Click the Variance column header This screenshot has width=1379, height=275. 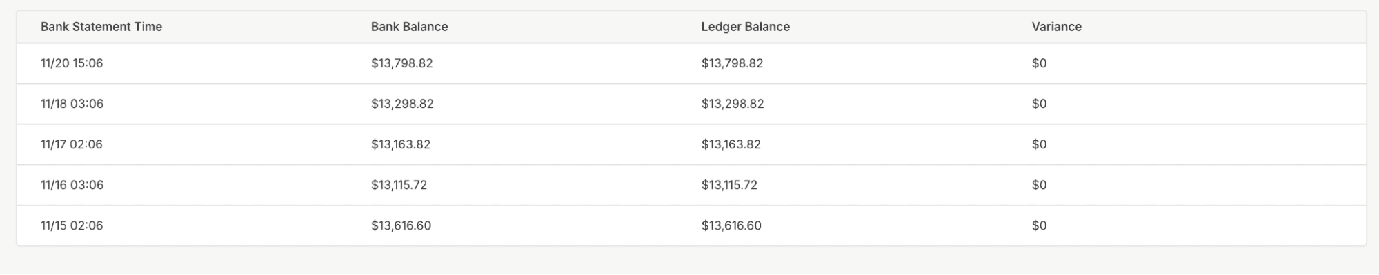(x=1056, y=27)
